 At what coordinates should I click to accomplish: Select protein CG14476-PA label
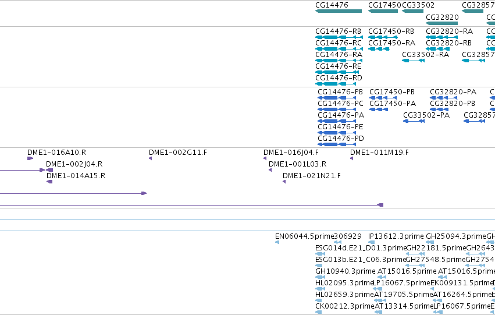click(x=341, y=115)
